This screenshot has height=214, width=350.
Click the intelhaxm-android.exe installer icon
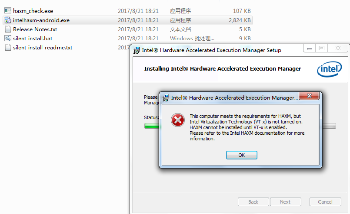[8, 20]
